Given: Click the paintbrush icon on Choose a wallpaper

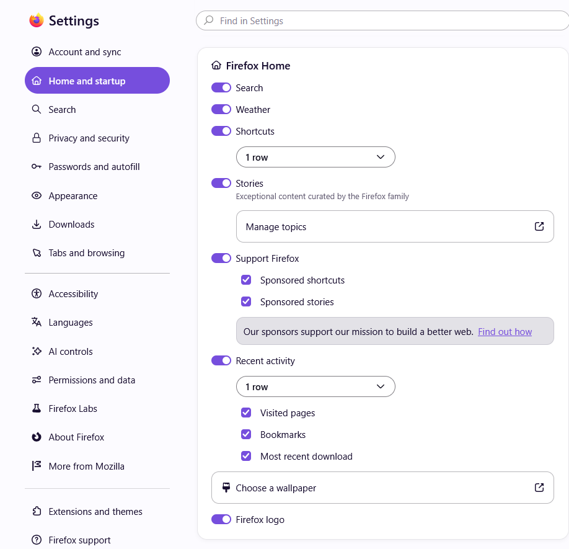Looking at the screenshot, I should pyautogui.click(x=226, y=488).
